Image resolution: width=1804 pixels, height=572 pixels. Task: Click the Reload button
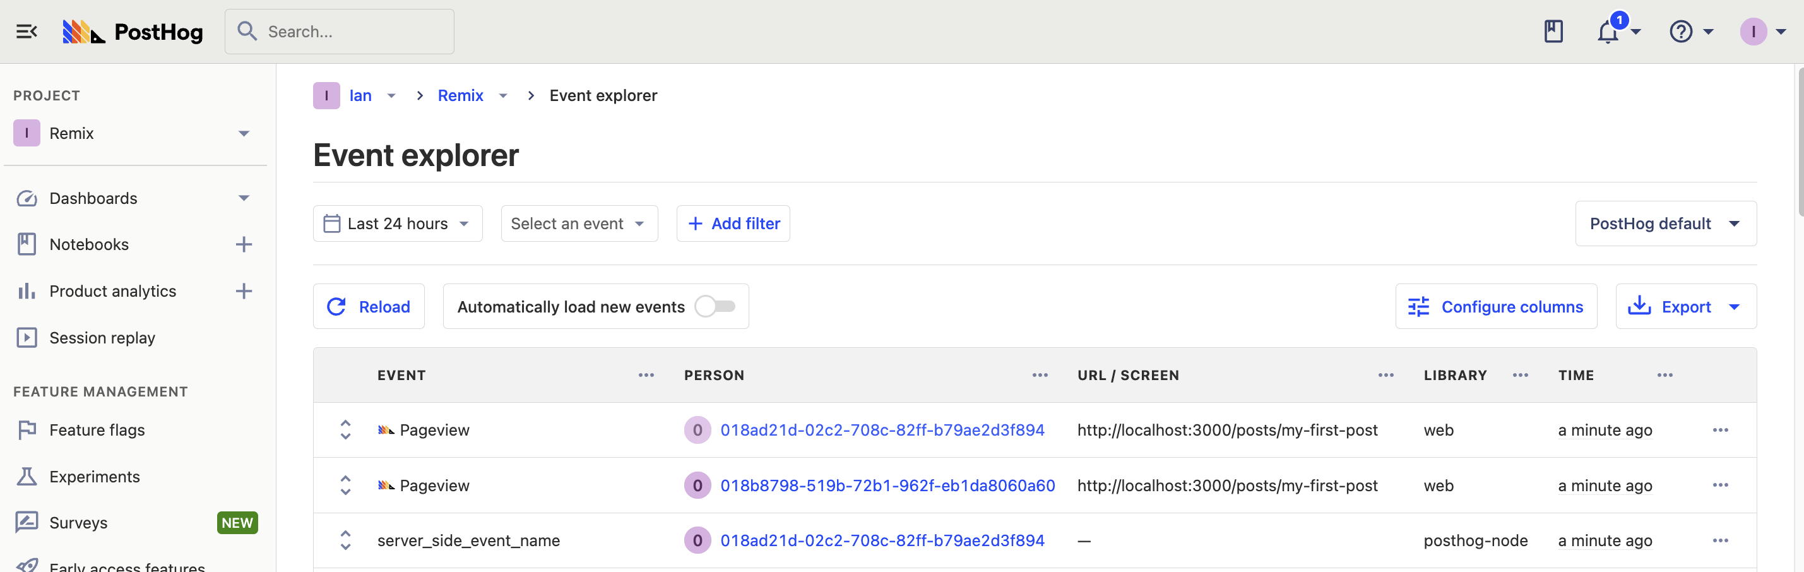coord(369,307)
